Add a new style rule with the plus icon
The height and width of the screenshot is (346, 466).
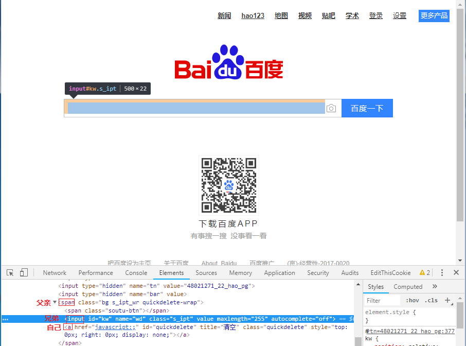click(447, 300)
